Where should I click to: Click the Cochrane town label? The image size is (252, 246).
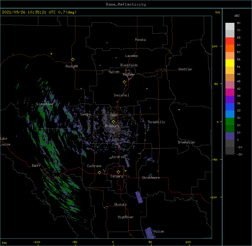(x=94, y=166)
